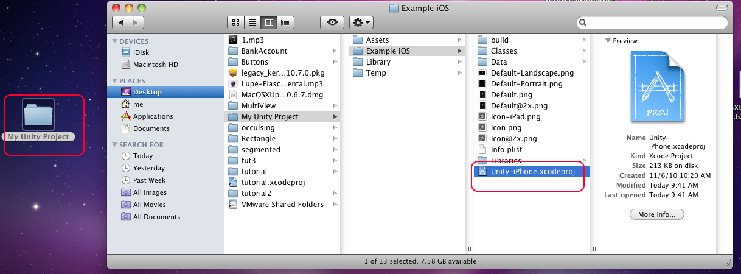Screen dimensions: 741x274
Task: Open the me home folder
Action: (138, 104)
